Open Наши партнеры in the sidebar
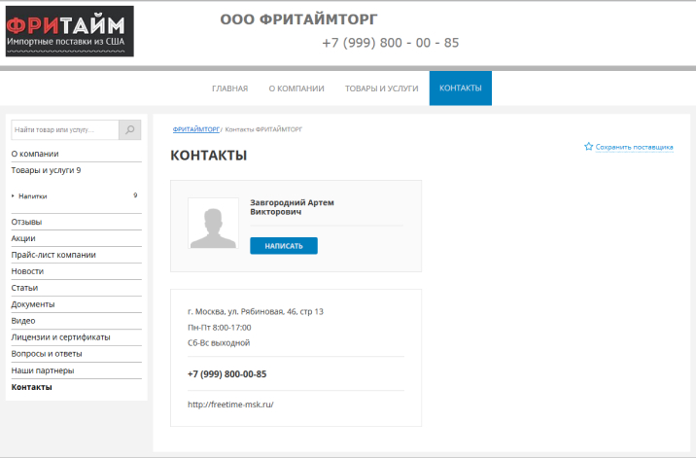This screenshot has width=696, height=458. tap(43, 370)
